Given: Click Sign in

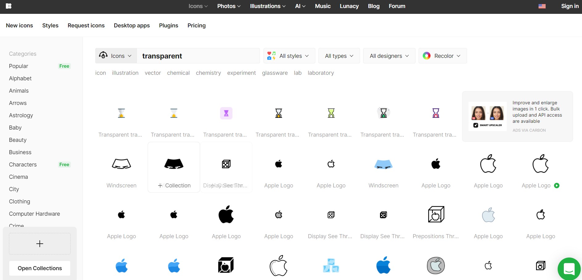Looking at the screenshot, I should (x=570, y=6).
